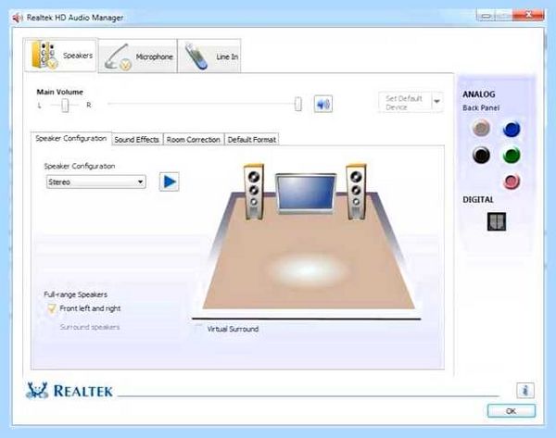Open the Microphone device tab
The height and width of the screenshot is (438, 556).
137,56
